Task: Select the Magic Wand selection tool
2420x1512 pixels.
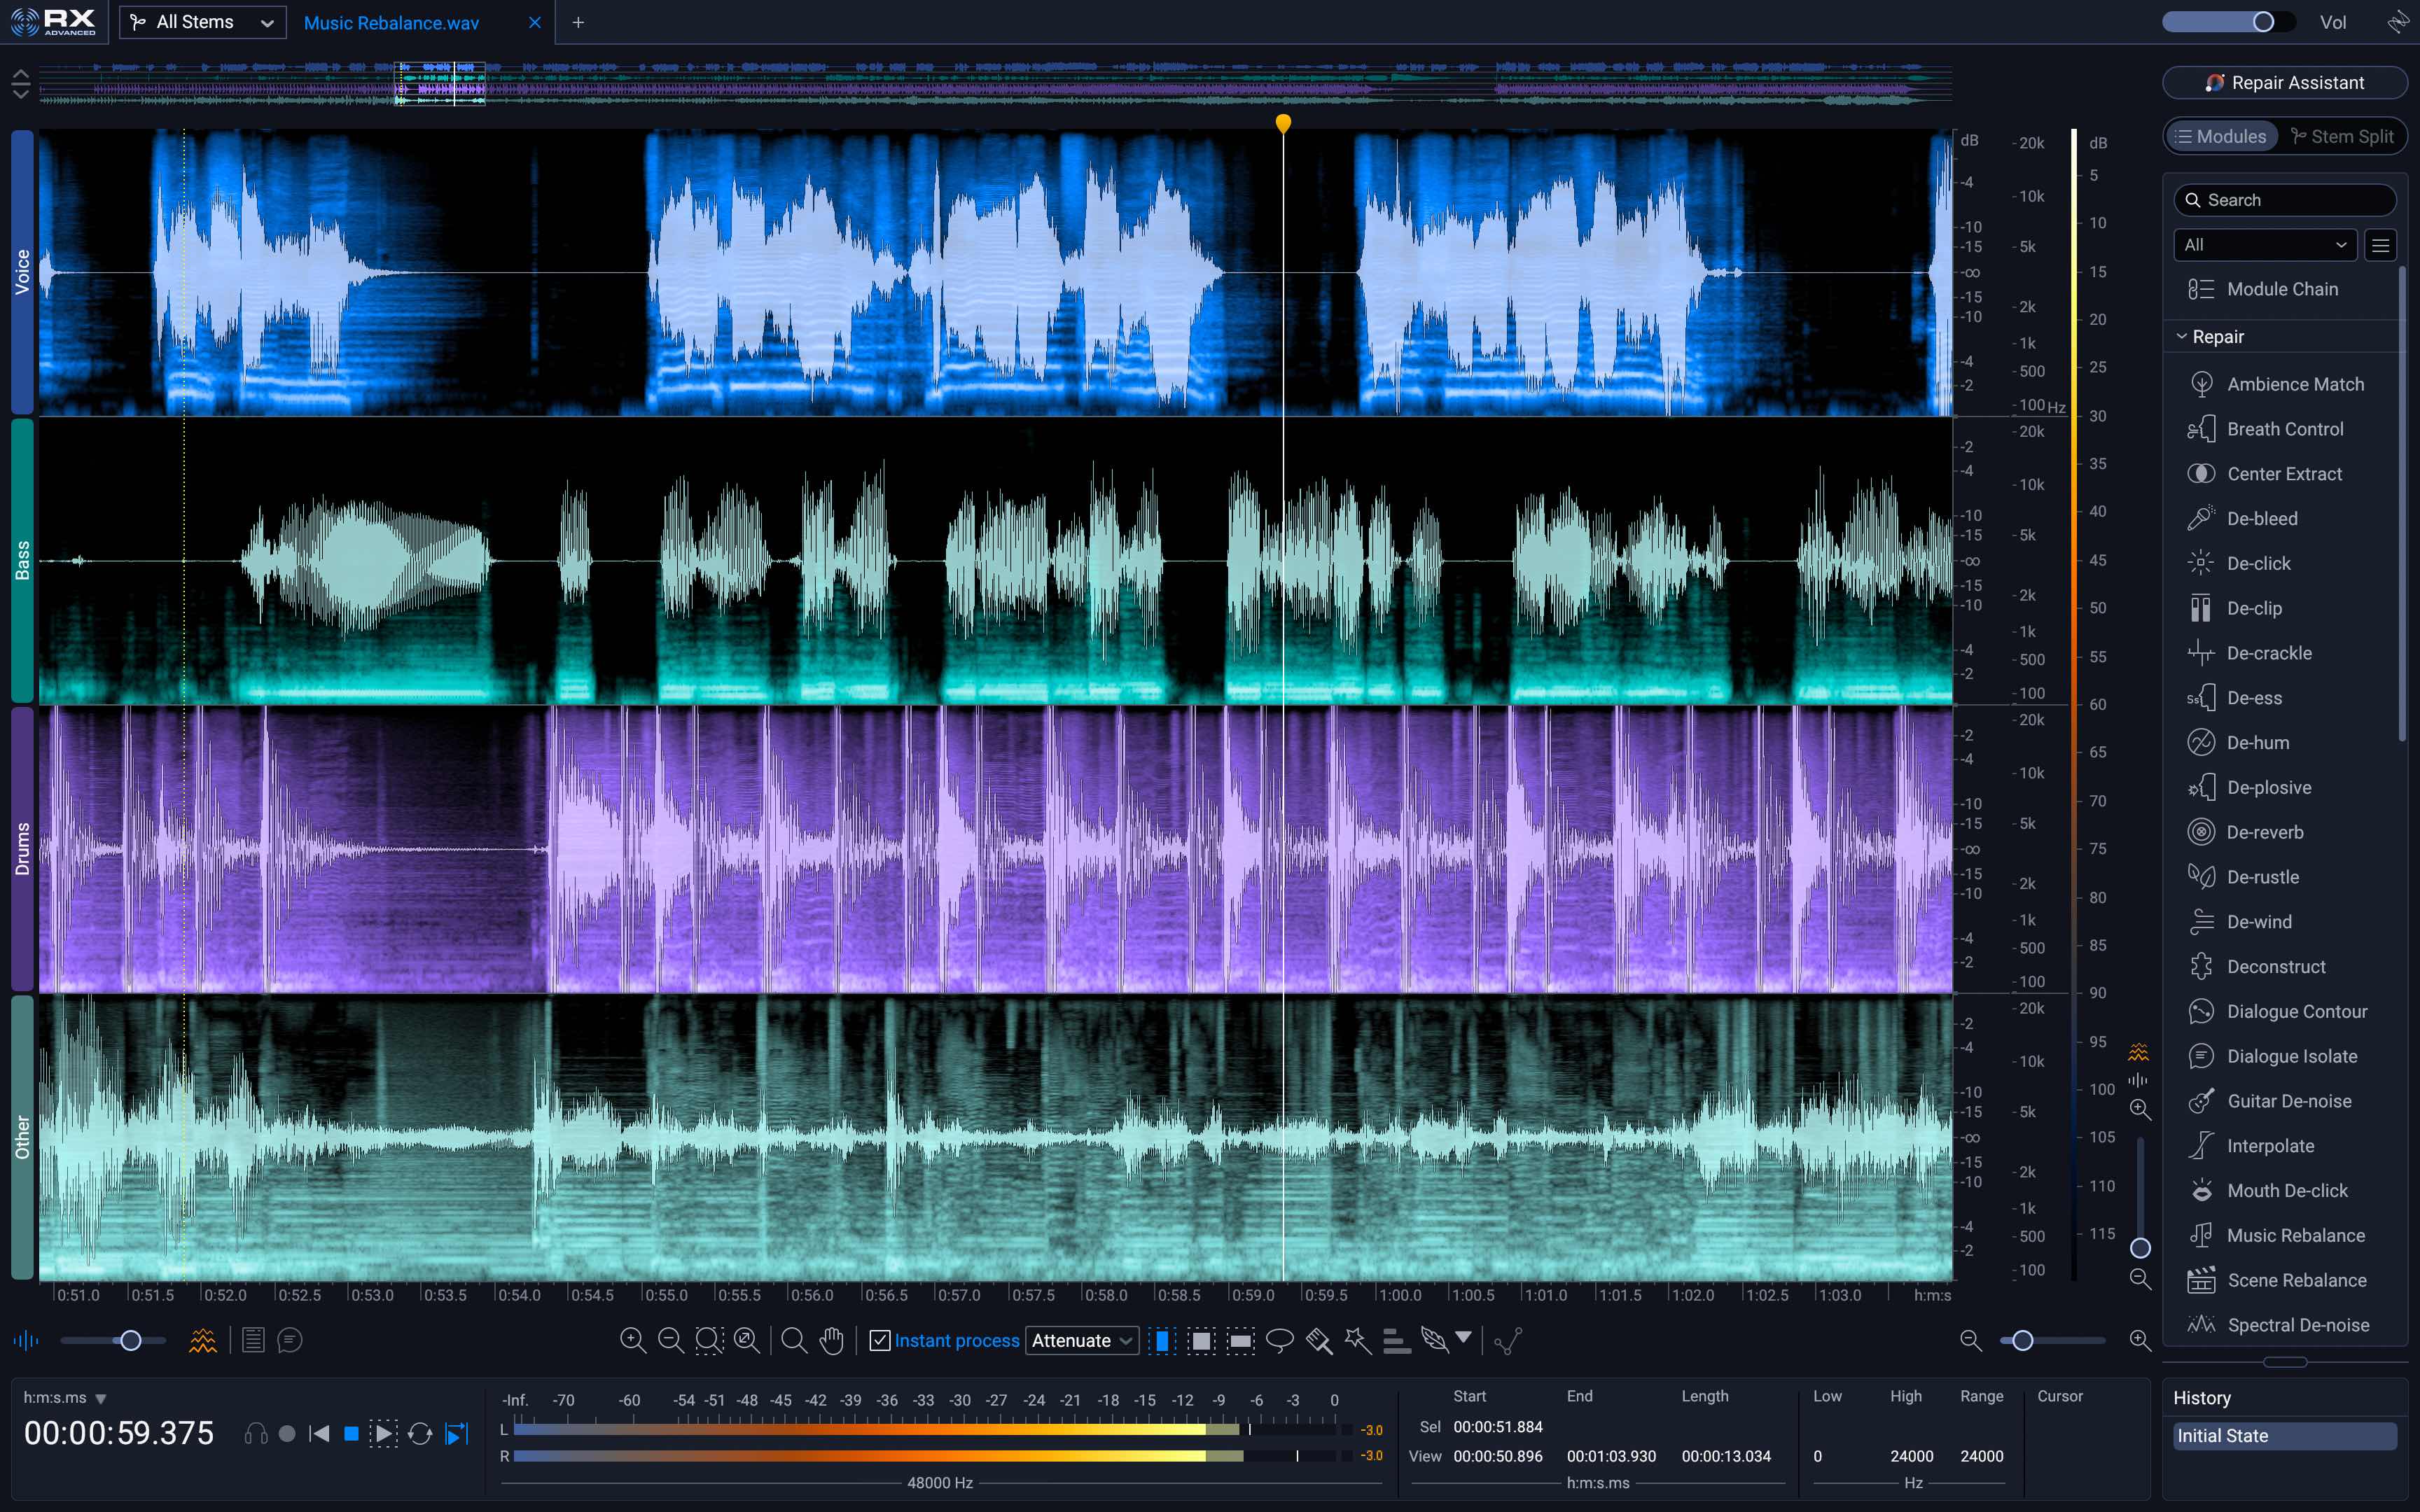Action: pos(1358,1340)
